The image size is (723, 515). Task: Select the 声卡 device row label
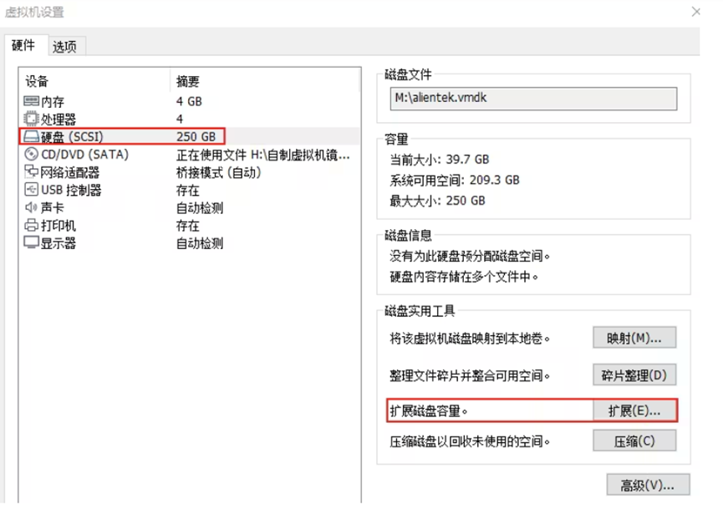point(53,207)
